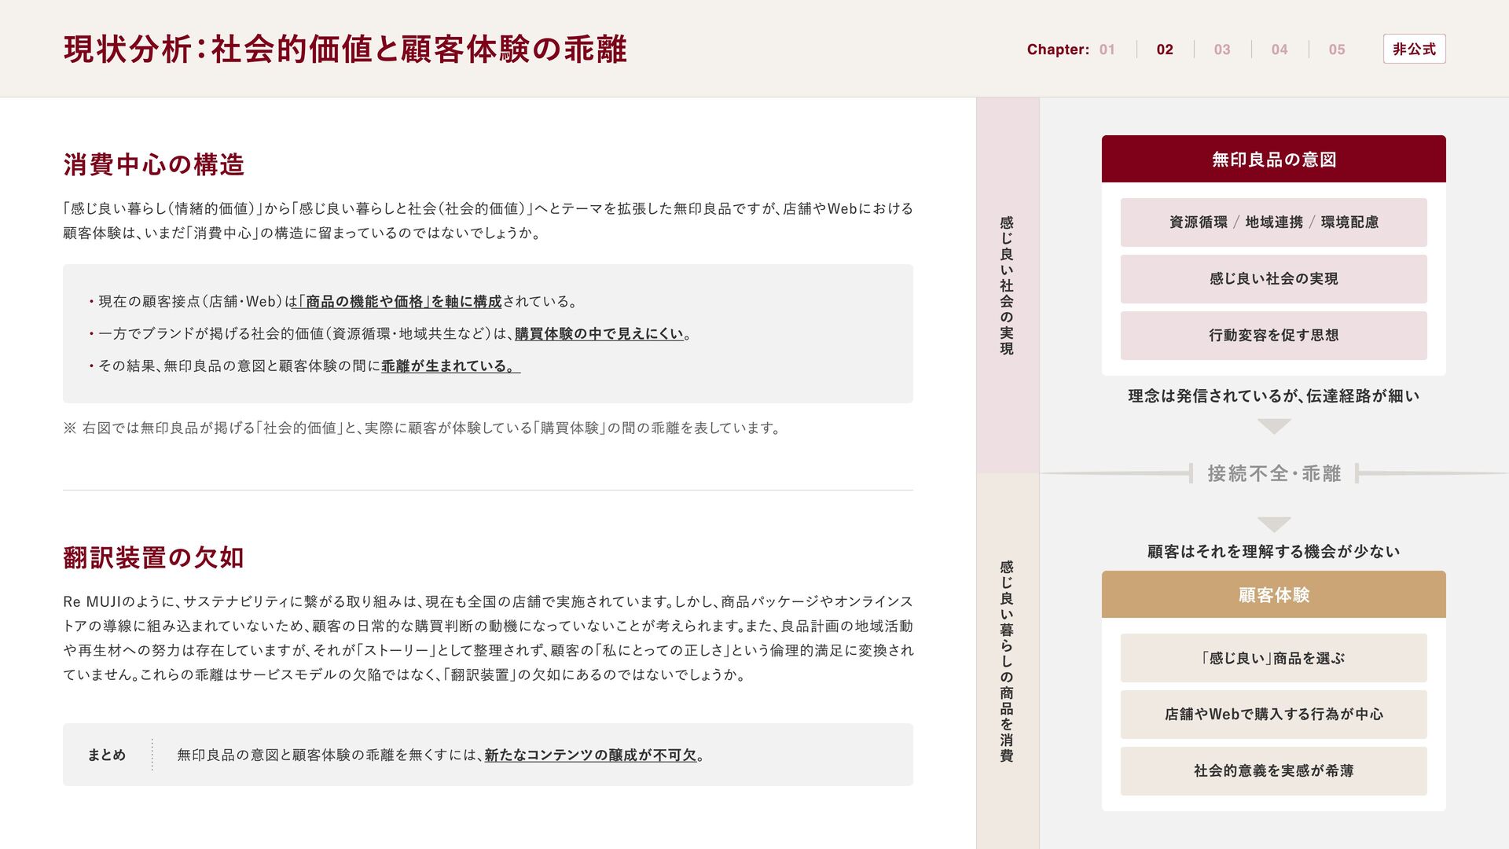Click underlined 新たなコンテンツの醸成が不可欠 text
The image size is (1509, 849).
[590, 755]
